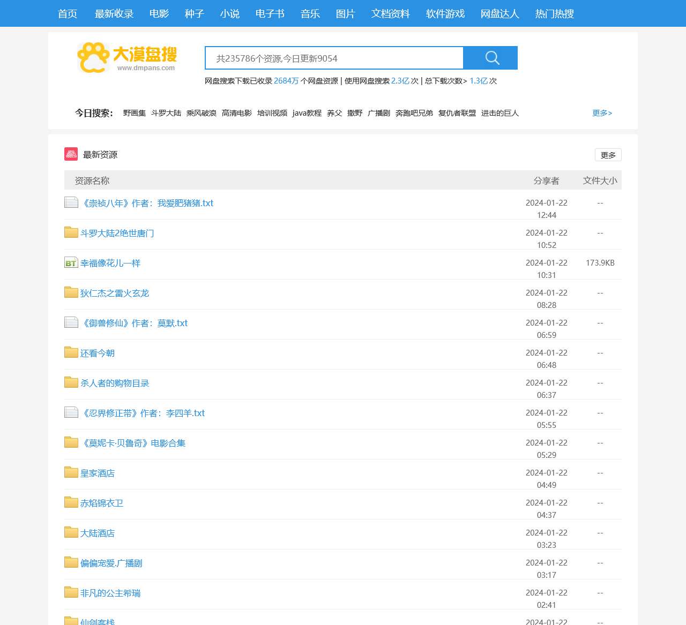Click the folder icon beside 斗罗大陆2绝世唐门
Viewport: 686px width, 625px height.
click(x=71, y=232)
